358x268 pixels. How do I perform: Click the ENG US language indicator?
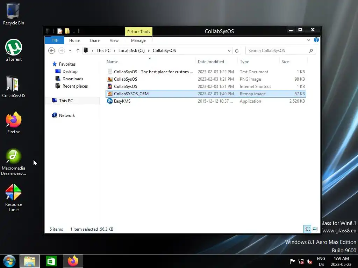(x=321, y=261)
